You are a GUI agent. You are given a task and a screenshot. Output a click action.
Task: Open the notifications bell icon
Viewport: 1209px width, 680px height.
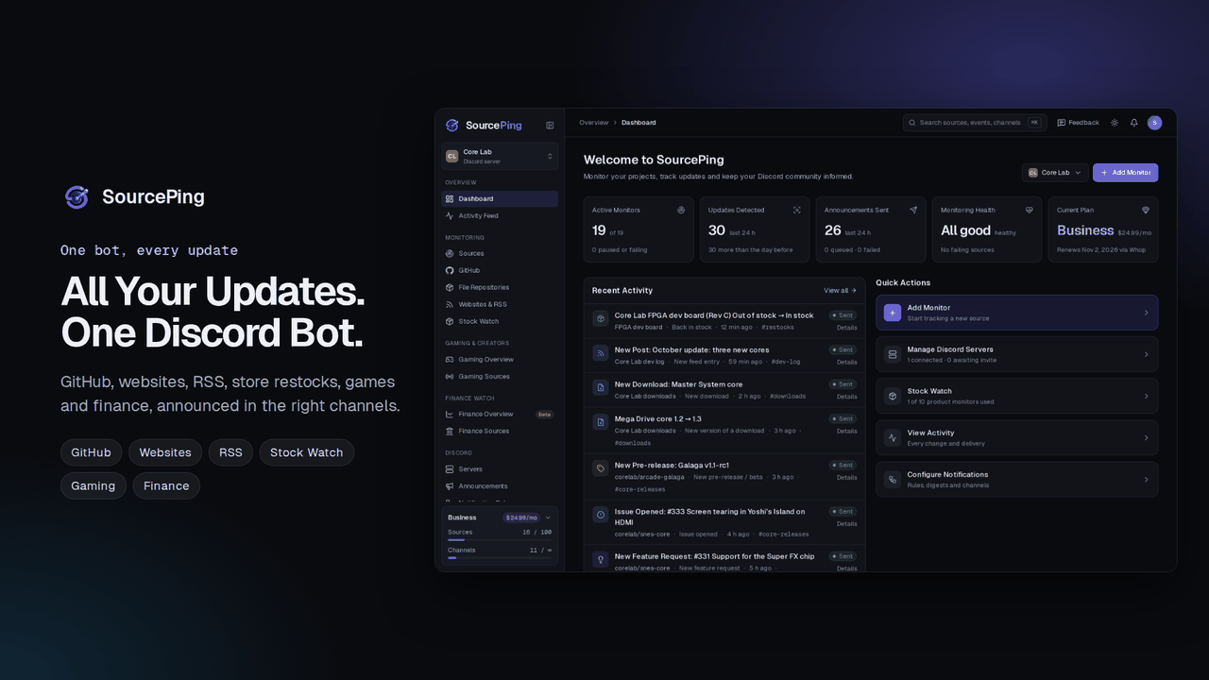pos(1134,123)
